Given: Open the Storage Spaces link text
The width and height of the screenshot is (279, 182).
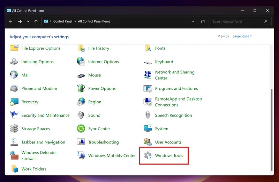Looking at the screenshot, I should pos(36,129).
